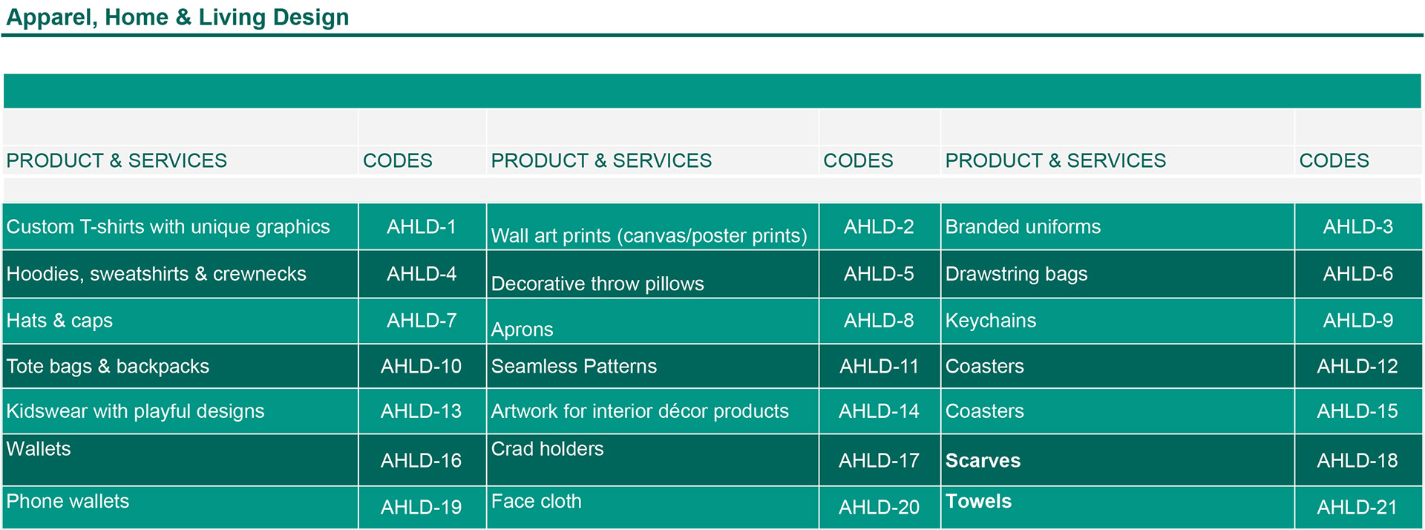Click the Branded uniforms cell
Screen dimensions: 1425x530
(x=1023, y=227)
